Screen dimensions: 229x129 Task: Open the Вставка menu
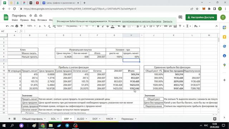coord(42,20)
